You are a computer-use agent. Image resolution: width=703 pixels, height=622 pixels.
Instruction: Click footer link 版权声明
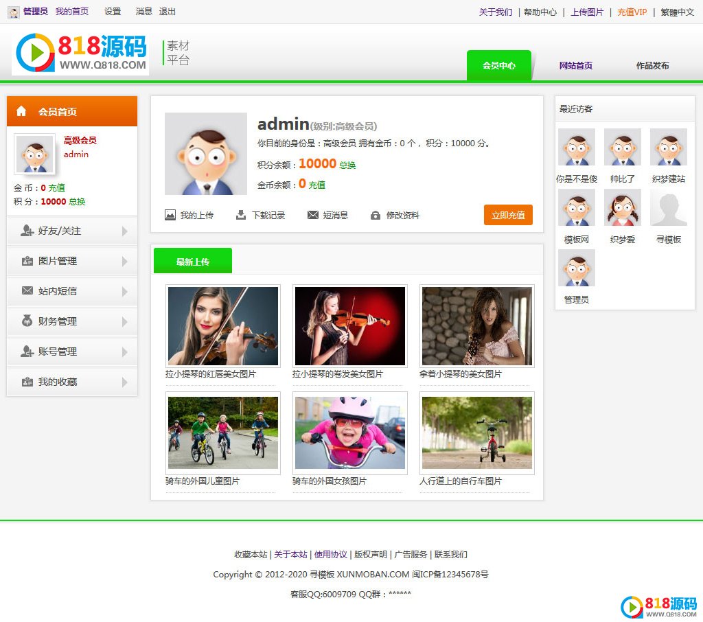coord(370,554)
